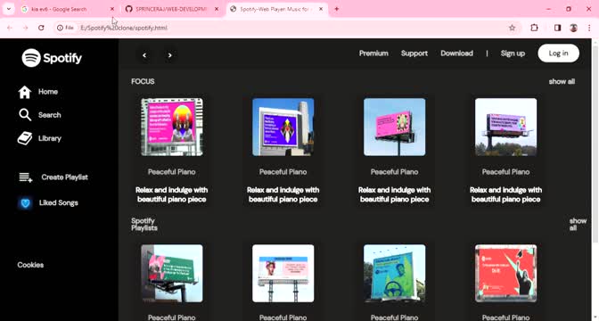Screen dimensions: 599x321
Task: Open the small pink billboard on pole thumbnail
Action: 395,127
